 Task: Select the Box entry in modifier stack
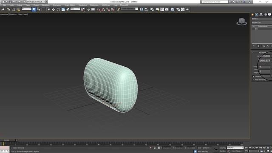pyautogui.click(x=256, y=29)
